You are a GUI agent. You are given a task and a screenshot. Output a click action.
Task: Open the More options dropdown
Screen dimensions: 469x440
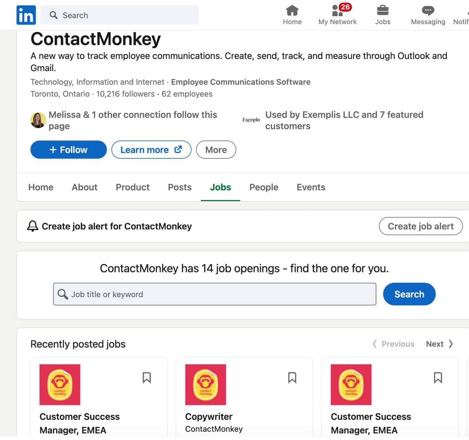point(216,150)
